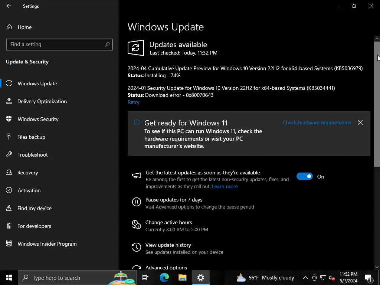Image resolution: width=380 pixels, height=285 pixels.
Task: Click the Installing - 74% status text
Action: 163,75
